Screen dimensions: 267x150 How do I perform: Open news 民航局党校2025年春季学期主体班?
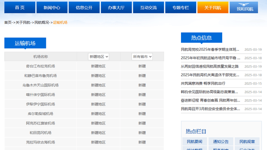pyautogui.click(x=210, y=50)
